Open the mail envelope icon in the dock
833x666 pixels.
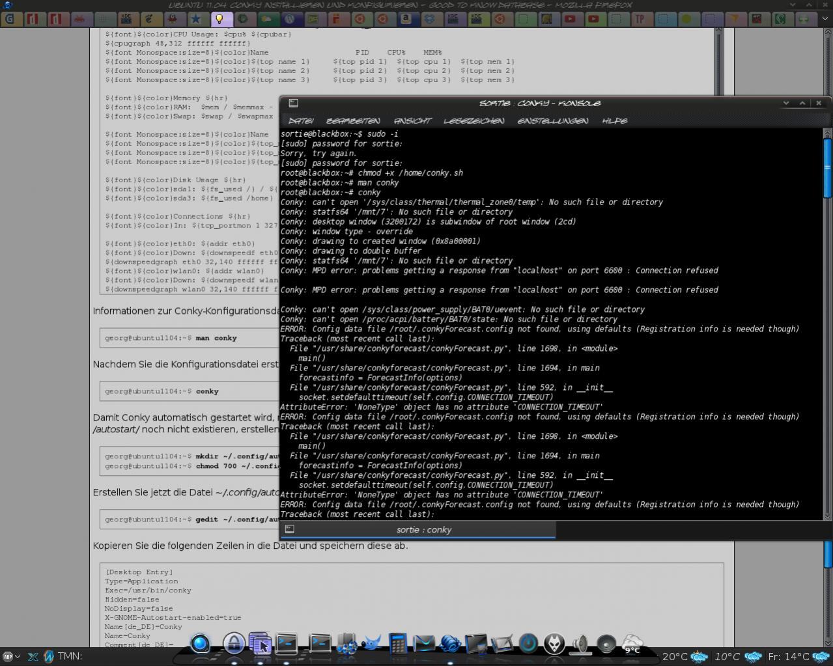pos(423,643)
